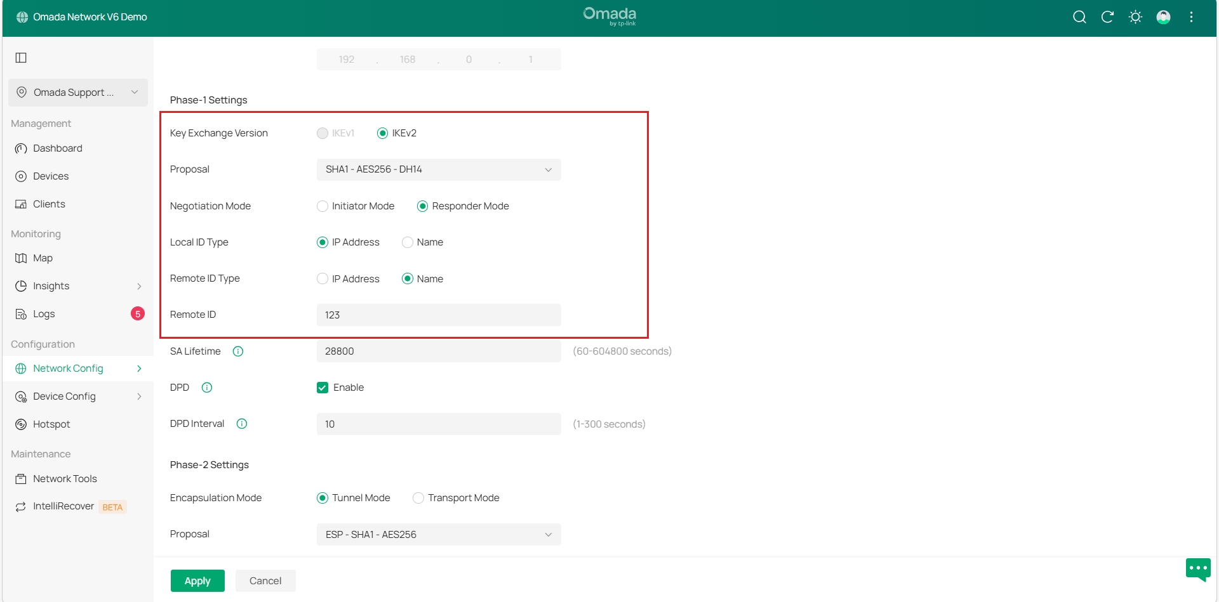View the Clients list

click(x=48, y=204)
